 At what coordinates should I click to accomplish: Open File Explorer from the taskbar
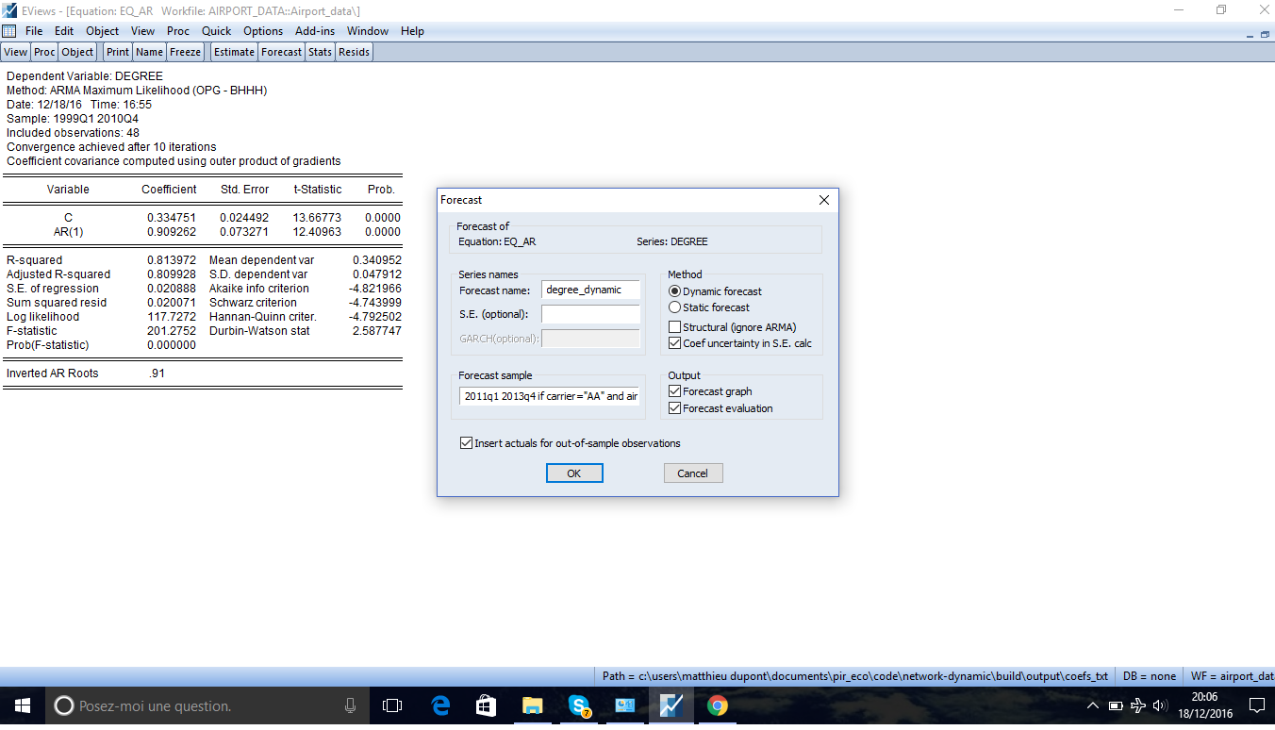[x=533, y=705]
